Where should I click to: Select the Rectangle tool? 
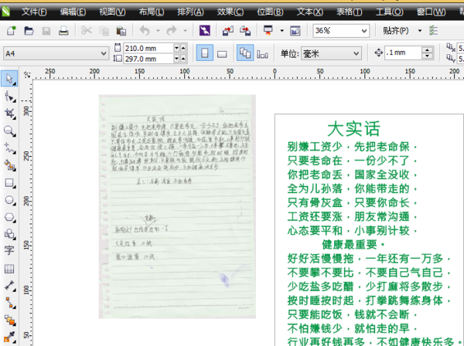pos(9,183)
